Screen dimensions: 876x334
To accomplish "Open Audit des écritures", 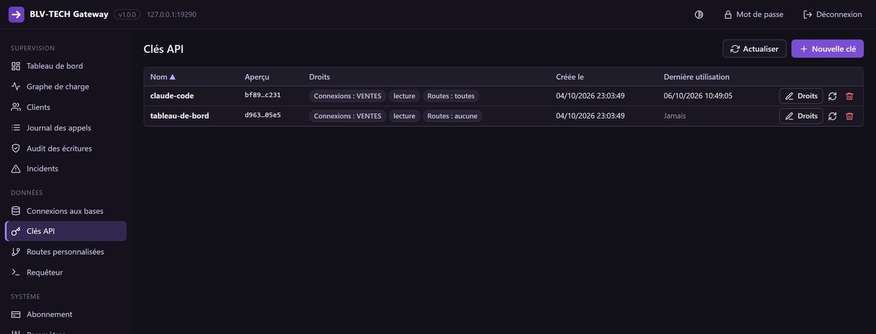I will (66, 149).
